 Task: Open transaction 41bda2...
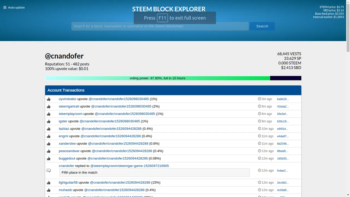[283, 106]
